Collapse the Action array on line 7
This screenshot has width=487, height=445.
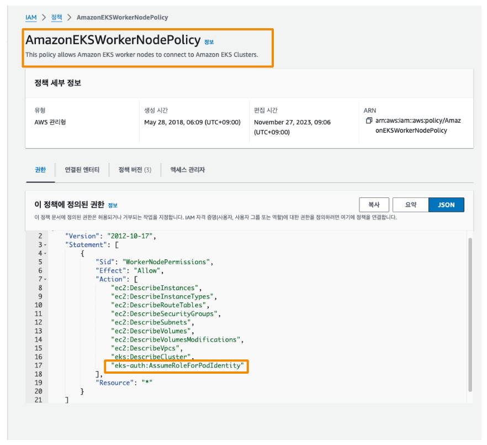45,279
